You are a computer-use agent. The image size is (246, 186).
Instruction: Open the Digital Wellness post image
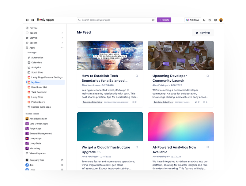(x=110, y=55)
